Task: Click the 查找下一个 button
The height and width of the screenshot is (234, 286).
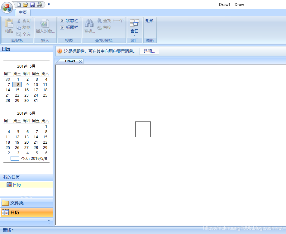Action: tap(110, 21)
